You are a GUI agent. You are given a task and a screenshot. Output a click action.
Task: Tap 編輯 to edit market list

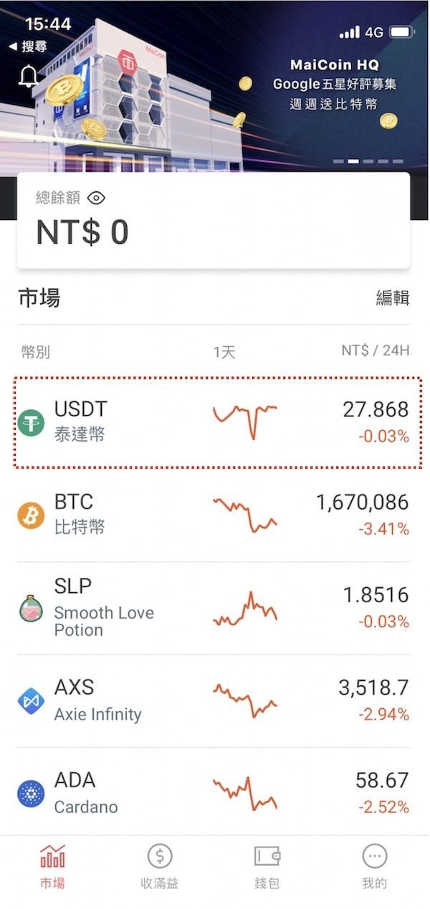(x=393, y=298)
